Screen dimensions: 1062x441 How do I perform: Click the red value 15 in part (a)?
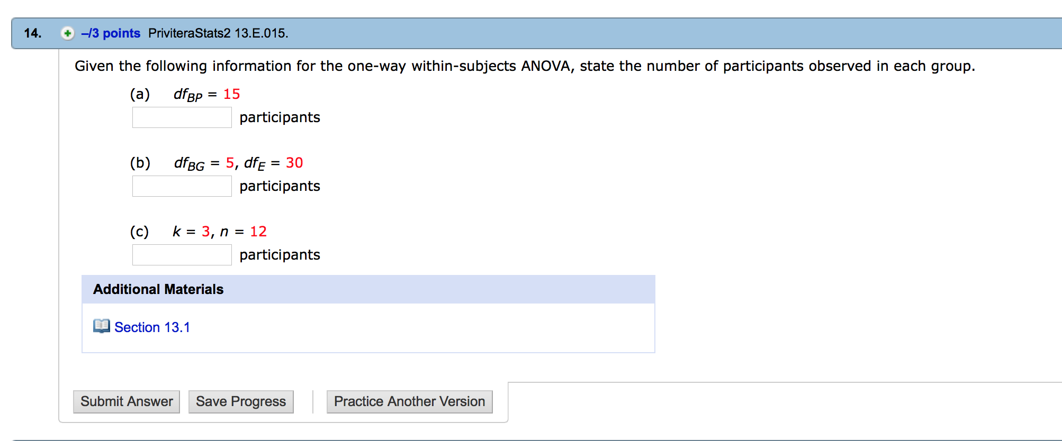tap(231, 94)
